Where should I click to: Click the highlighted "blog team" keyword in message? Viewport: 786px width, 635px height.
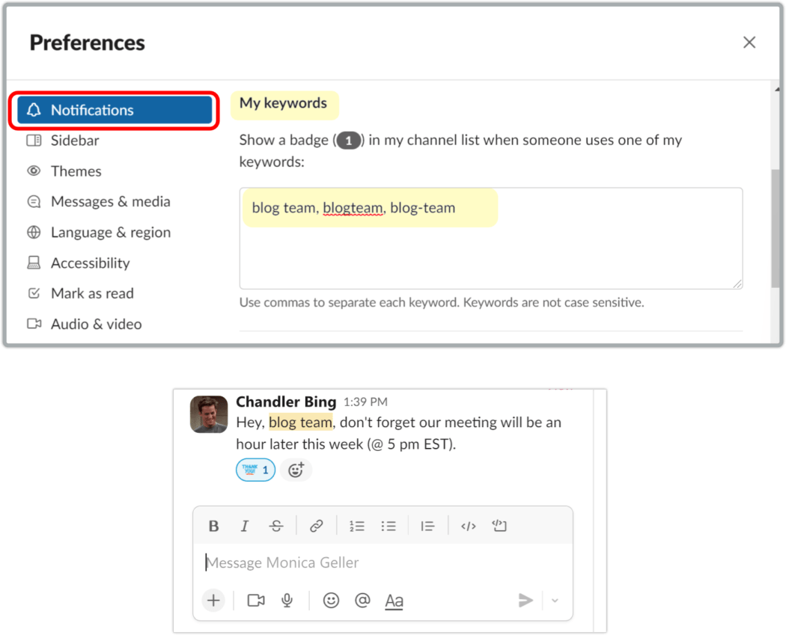300,423
